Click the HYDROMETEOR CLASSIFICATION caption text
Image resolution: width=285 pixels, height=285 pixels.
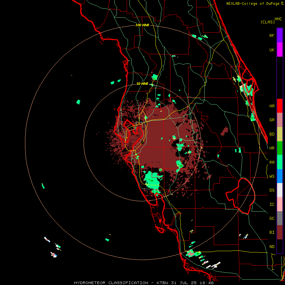coord(111,283)
